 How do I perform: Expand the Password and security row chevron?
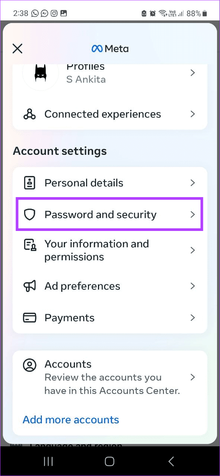point(193,214)
